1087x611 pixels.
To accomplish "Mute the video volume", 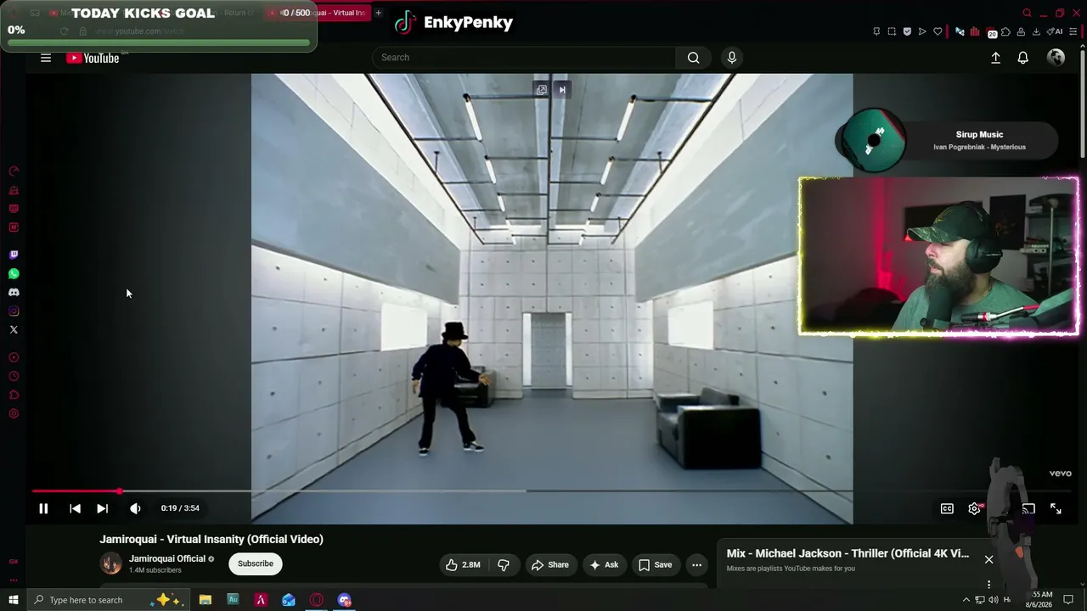I will pyautogui.click(x=135, y=508).
